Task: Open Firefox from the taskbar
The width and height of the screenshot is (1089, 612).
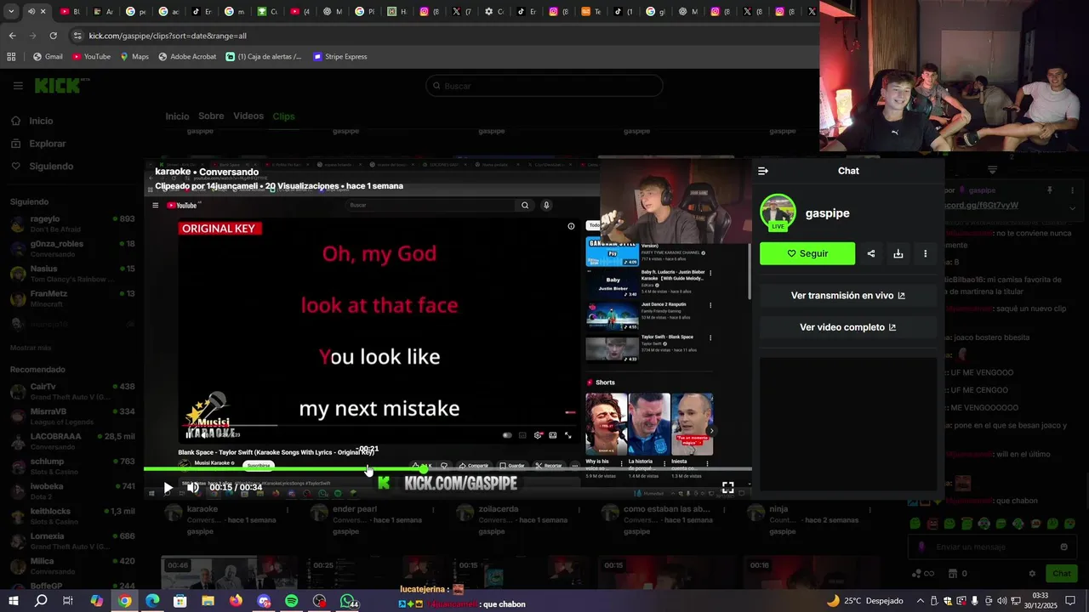Action: click(x=236, y=601)
